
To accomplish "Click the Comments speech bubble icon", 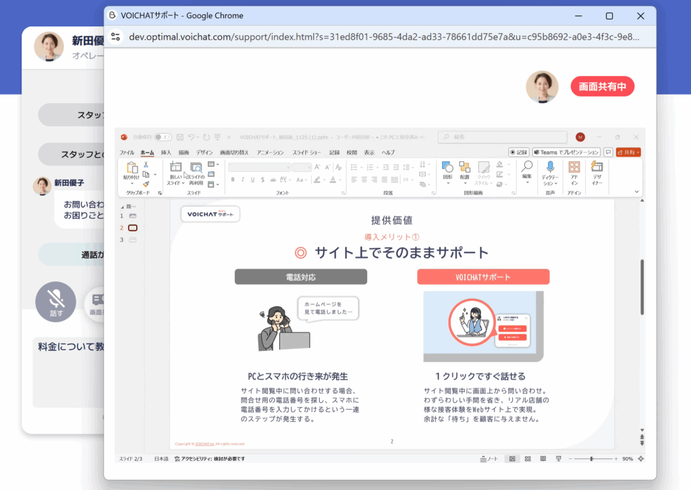I will (x=608, y=152).
